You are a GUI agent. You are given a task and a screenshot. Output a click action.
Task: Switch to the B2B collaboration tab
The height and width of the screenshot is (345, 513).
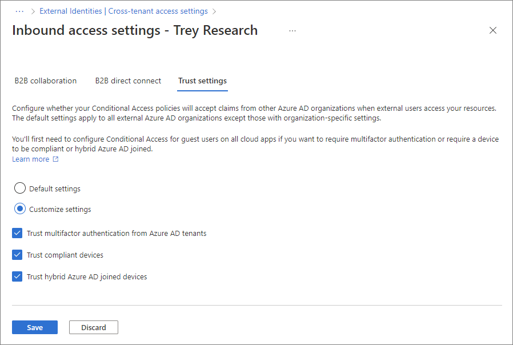pyautogui.click(x=46, y=81)
